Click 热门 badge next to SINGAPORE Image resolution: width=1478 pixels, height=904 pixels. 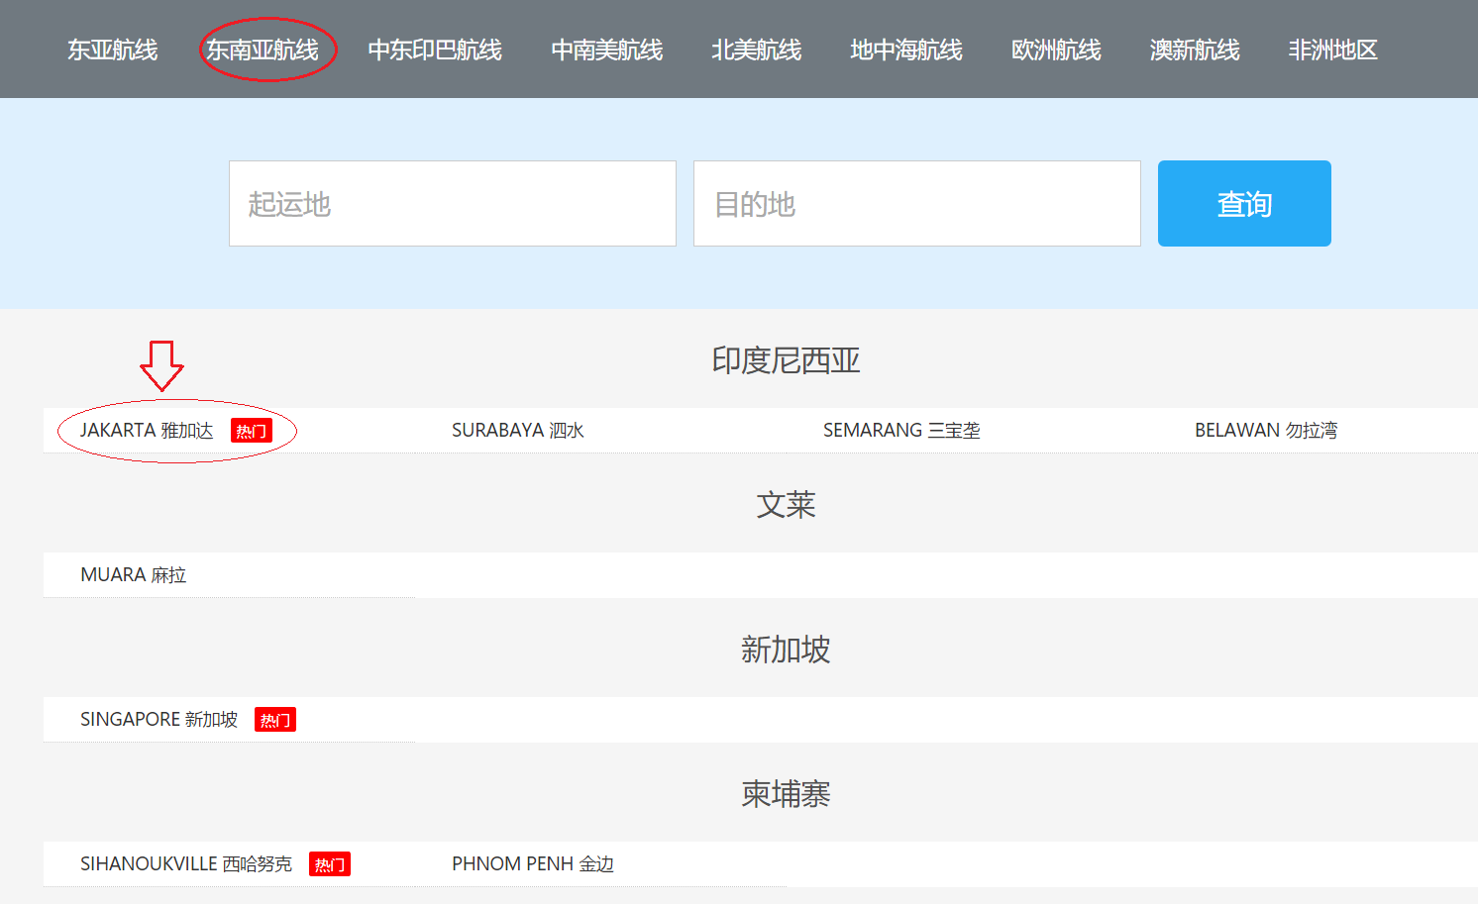click(275, 720)
